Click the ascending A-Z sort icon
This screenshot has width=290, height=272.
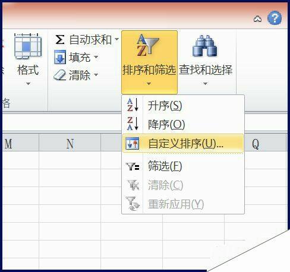coord(133,105)
